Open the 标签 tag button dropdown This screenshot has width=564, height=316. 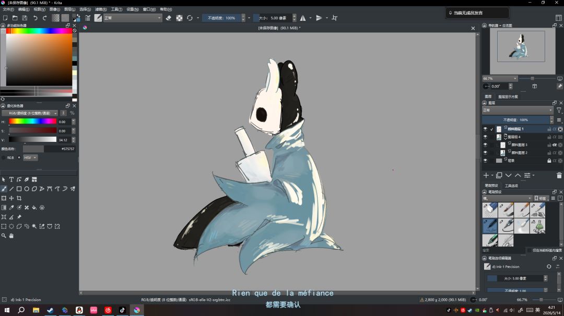pos(540,198)
